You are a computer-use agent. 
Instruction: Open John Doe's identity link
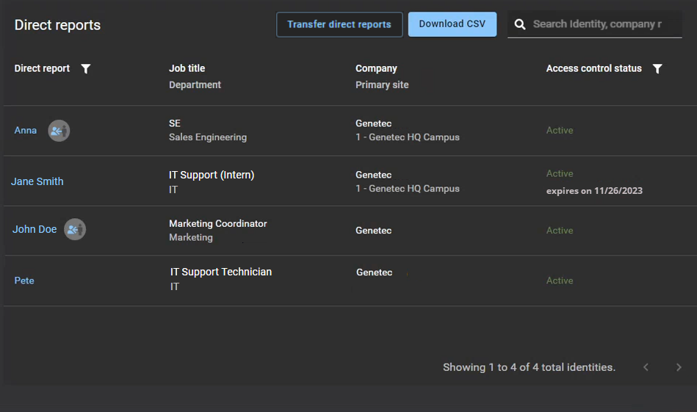pos(35,229)
